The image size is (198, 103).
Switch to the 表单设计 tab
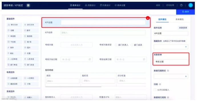(75, 5)
